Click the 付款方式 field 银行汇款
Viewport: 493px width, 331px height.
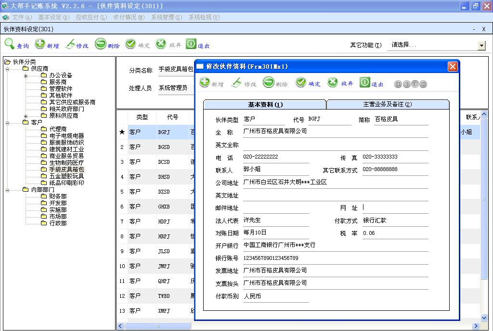point(395,221)
